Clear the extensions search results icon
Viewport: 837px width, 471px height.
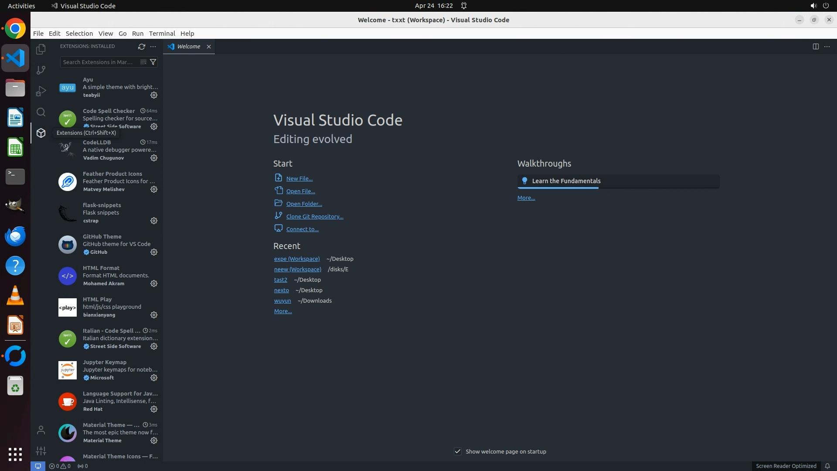point(143,62)
